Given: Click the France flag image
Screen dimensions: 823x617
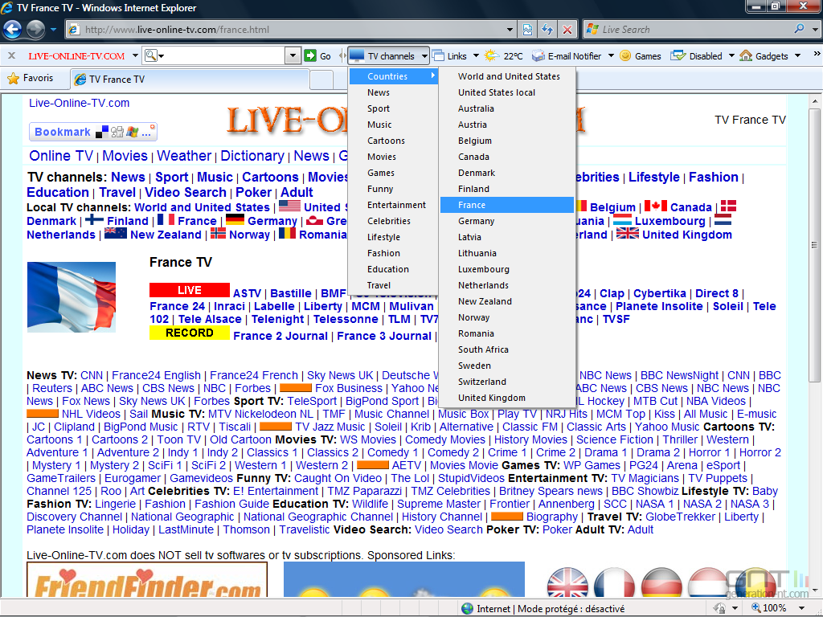Looking at the screenshot, I should click(72, 297).
